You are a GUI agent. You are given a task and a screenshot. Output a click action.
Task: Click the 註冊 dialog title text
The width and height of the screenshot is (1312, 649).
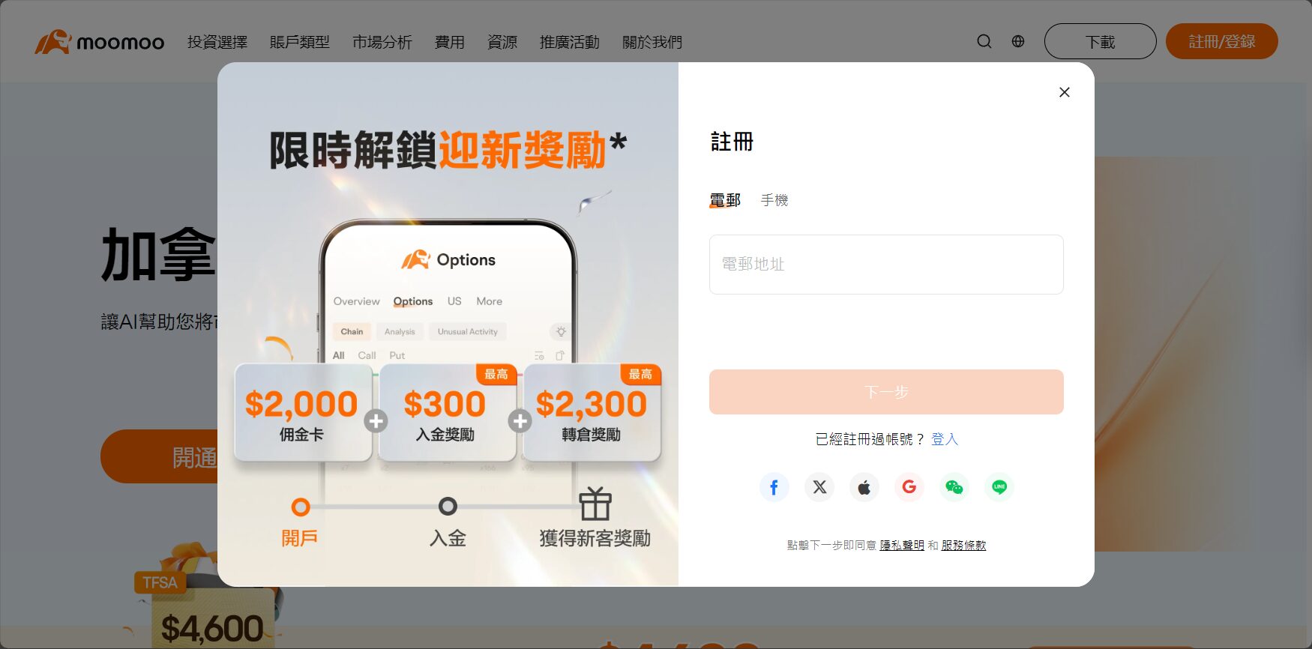(732, 142)
